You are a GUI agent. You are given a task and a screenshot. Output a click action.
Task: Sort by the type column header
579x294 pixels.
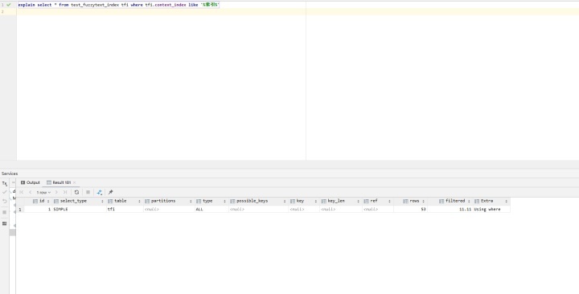(211, 201)
